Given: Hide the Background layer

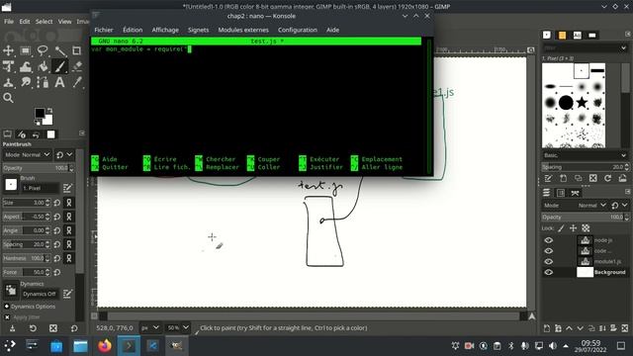Looking at the screenshot, I should click(x=548, y=273).
